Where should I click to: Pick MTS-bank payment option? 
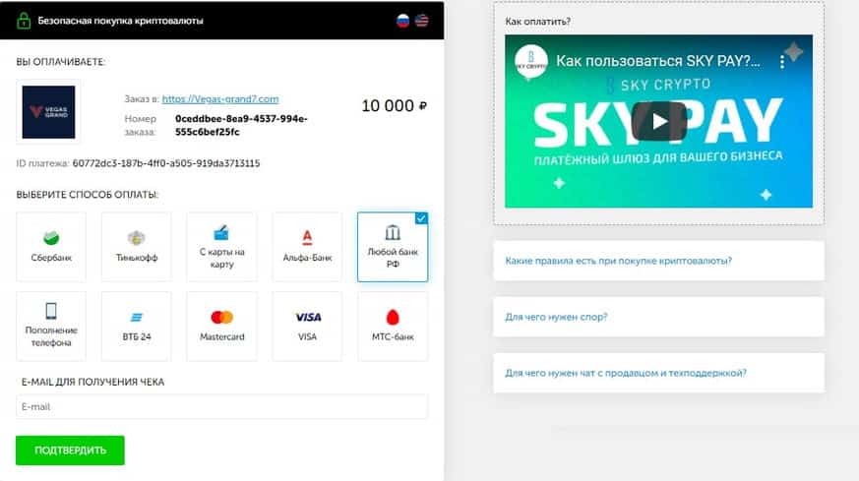point(393,326)
